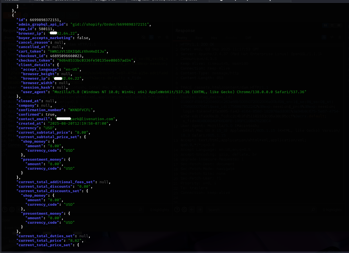
Task: Select the current_total_price value "8.62"
Action: (x=75, y=240)
